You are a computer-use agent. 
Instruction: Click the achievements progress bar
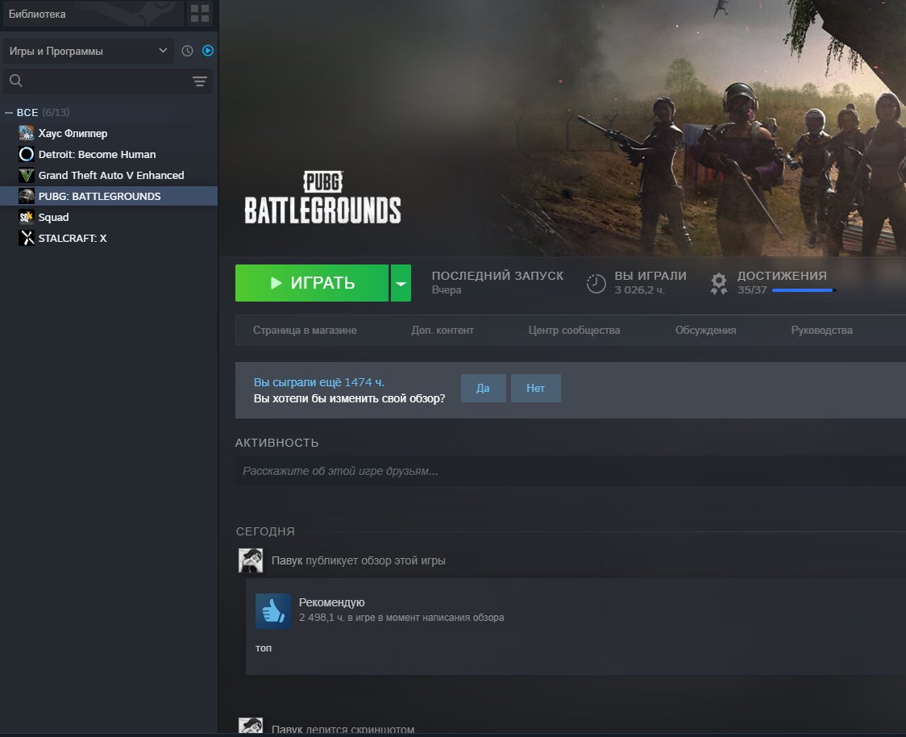804,290
